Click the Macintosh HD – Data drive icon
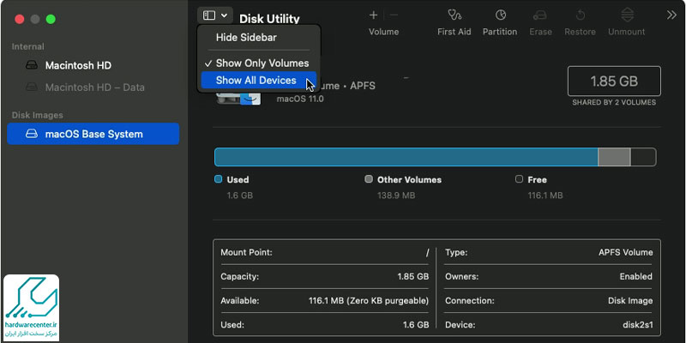 (x=32, y=87)
